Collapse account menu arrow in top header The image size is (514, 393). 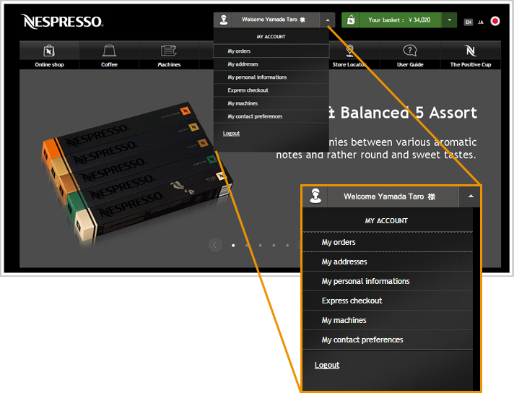pos(327,20)
